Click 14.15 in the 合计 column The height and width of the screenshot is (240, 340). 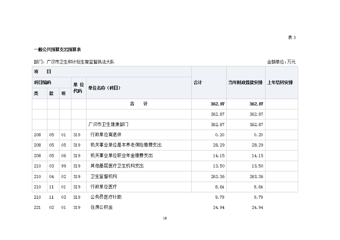click(218, 156)
